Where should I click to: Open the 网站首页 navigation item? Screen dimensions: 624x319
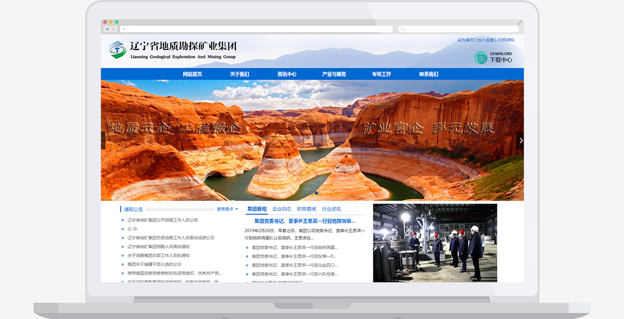click(x=192, y=74)
